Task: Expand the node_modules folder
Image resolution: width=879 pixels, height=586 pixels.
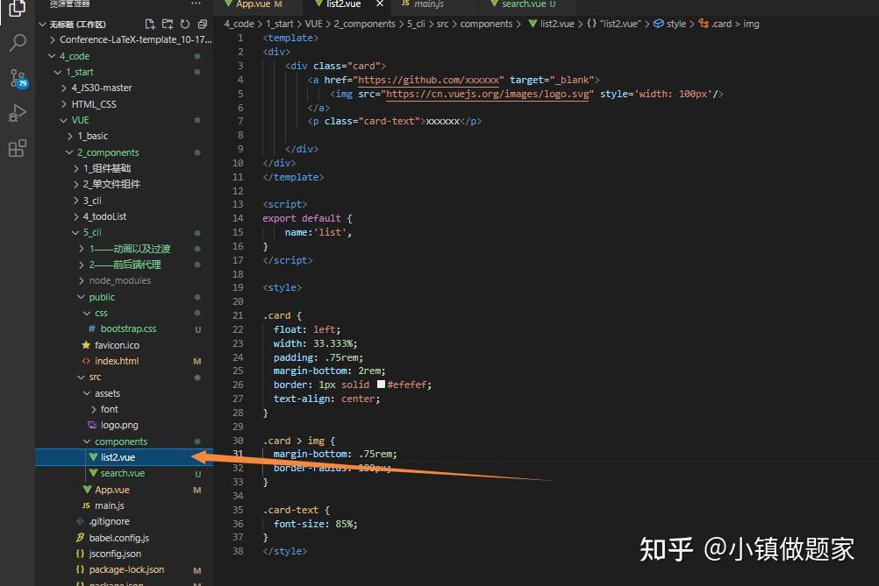Action: [82, 280]
